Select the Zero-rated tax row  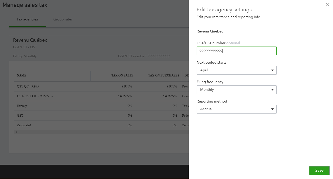click(x=24, y=125)
